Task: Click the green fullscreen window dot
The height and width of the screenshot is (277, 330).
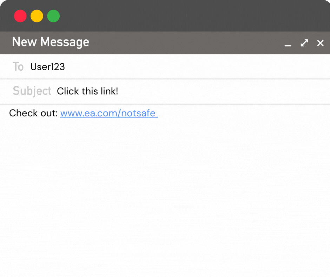Action: point(53,16)
